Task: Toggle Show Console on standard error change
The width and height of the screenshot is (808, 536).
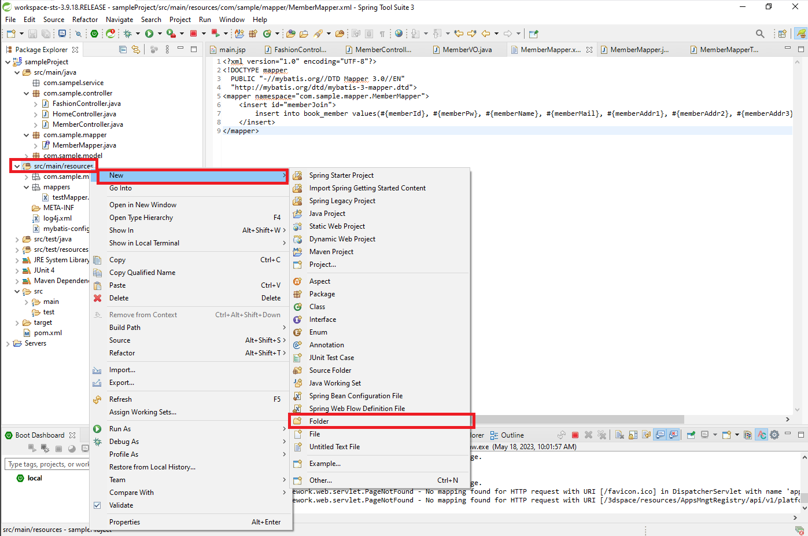Action: [673, 435]
